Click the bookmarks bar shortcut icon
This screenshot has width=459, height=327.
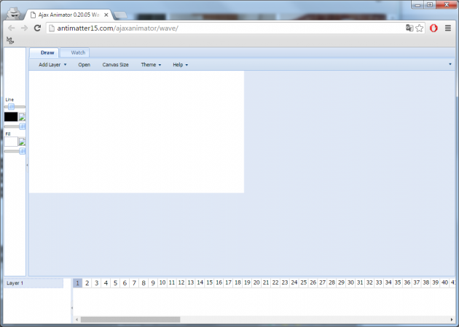coord(11,42)
